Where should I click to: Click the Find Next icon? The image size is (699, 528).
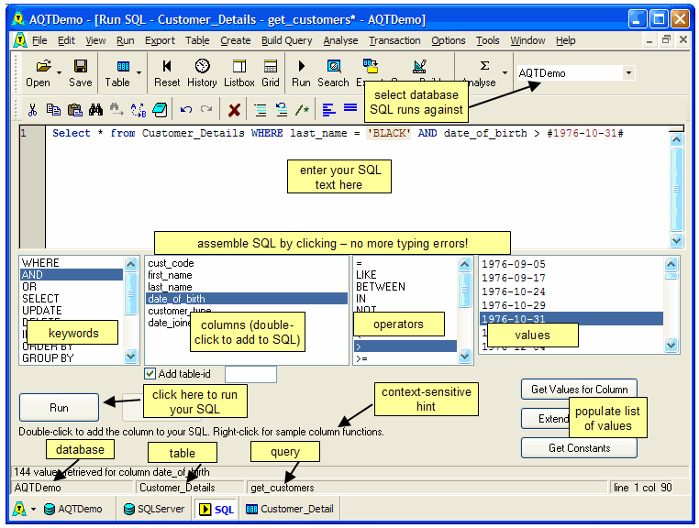(x=116, y=110)
